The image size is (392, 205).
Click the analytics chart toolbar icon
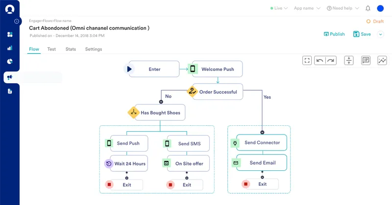tap(382, 61)
